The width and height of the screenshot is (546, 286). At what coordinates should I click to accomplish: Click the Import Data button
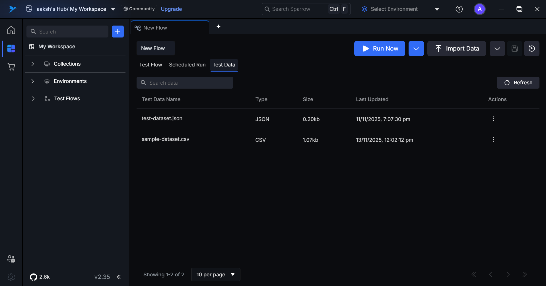click(x=456, y=49)
